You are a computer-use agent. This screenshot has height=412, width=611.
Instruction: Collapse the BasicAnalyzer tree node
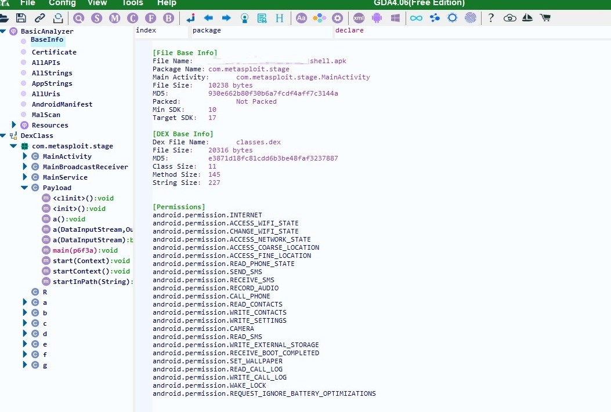click(3, 31)
